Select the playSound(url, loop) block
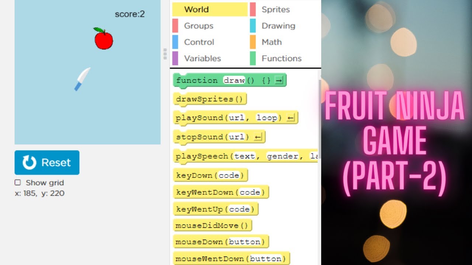This screenshot has height=265, width=472. tap(235, 118)
